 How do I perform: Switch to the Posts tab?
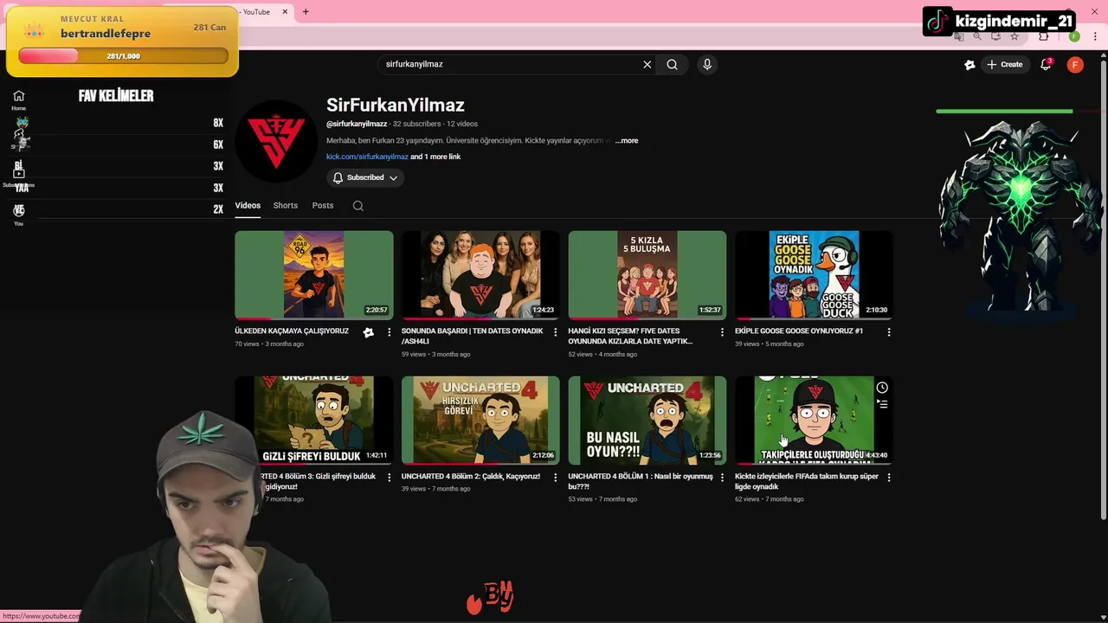[323, 205]
